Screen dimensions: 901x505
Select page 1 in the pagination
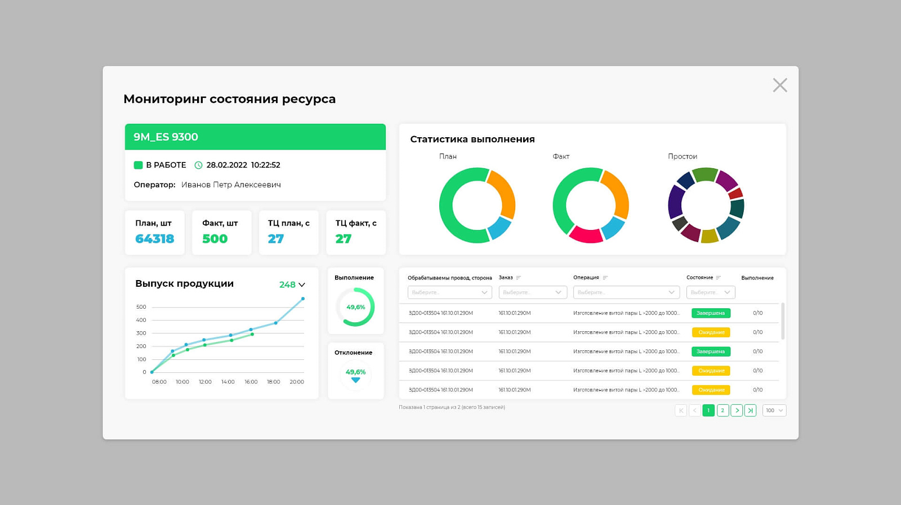tap(708, 411)
